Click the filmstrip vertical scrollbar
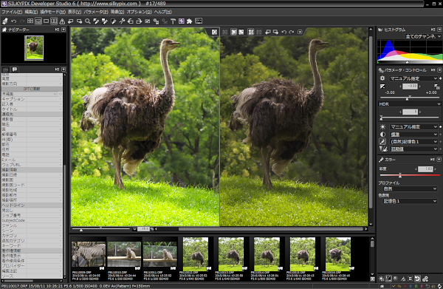The height and width of the screenshot is (289, 443). 372,256
